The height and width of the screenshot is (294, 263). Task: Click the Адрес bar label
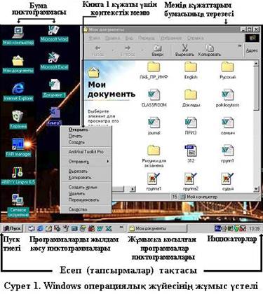click(x=252, y=50)
